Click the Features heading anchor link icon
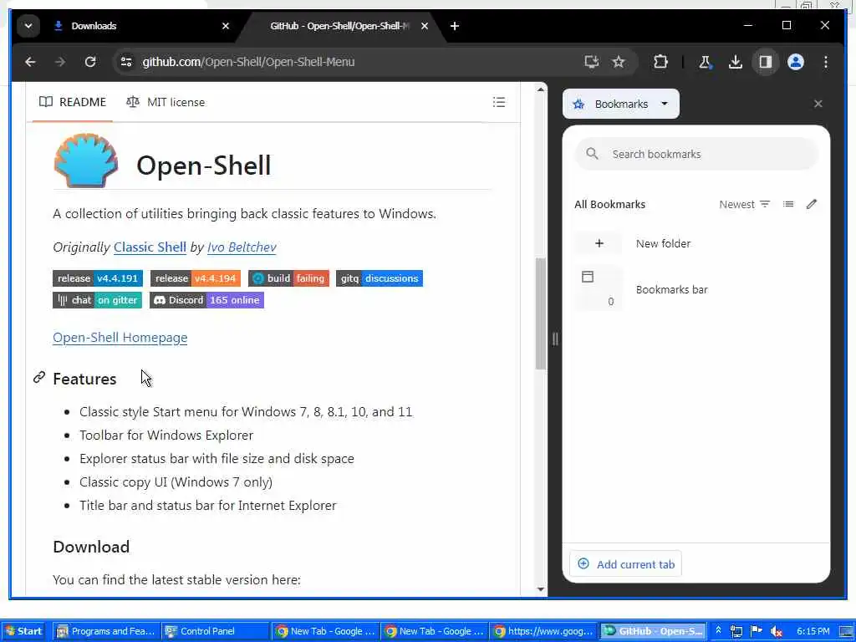 (38, 377)
